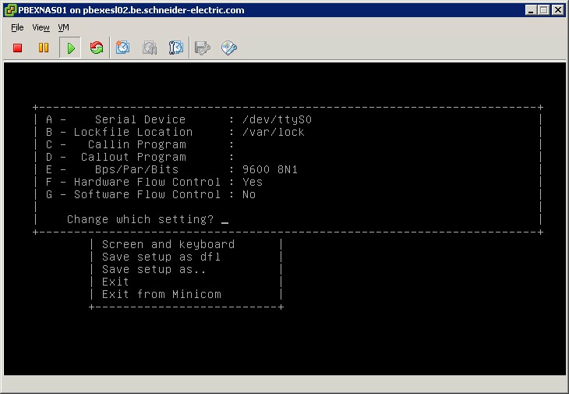Click the floppy drive connect icon
This screenshot has height=394, width=569.
(x=203, y=48)
